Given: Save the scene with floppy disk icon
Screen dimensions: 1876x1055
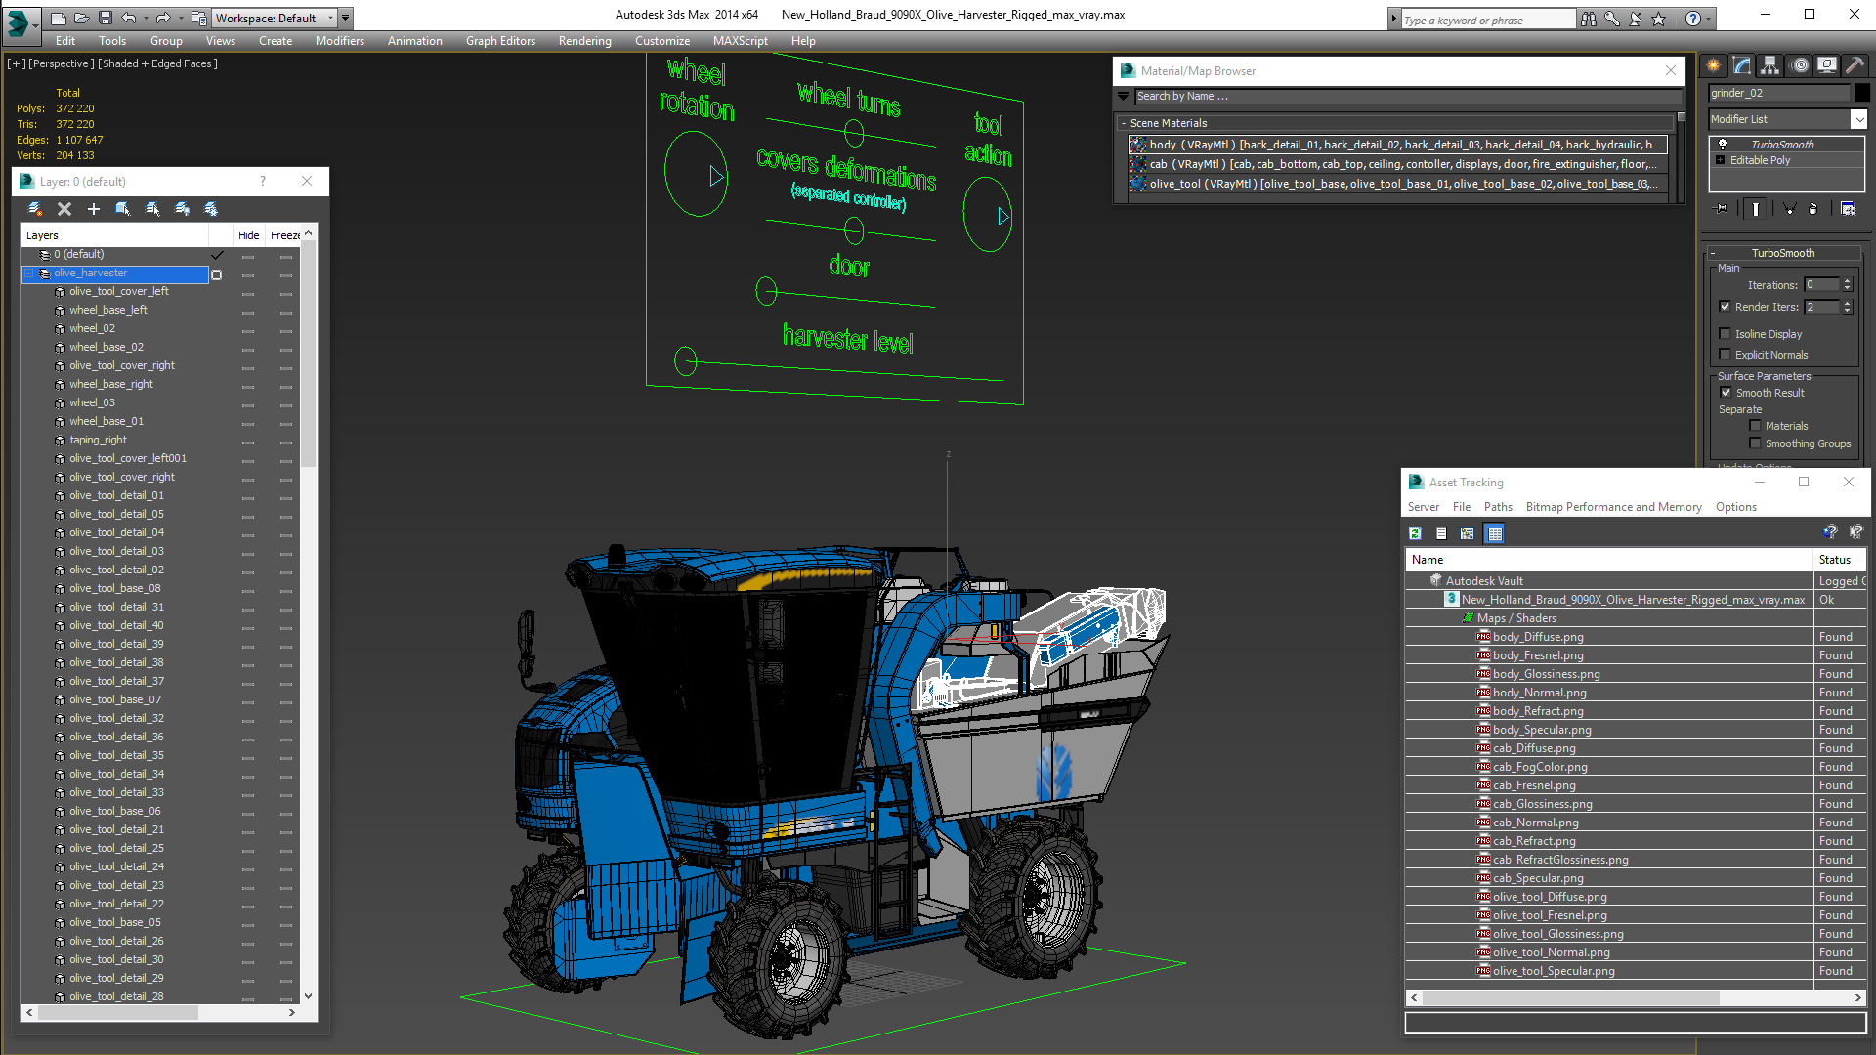Looking at the screenshot, I should coord(105,18).
